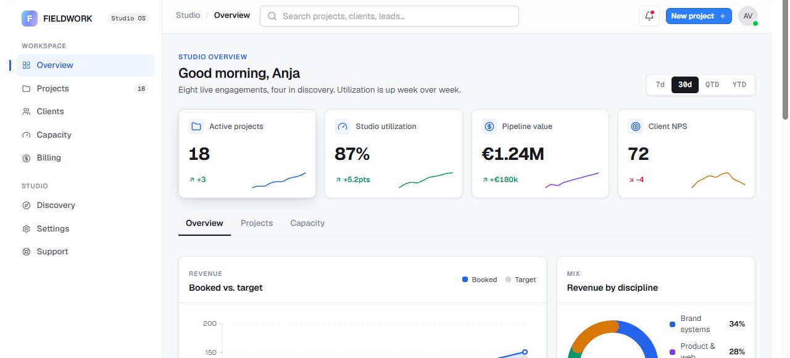The width and height of the screenshot is (790, 358).
Task: Click the Pipeline value euro icon
Action: coord(489,127)
